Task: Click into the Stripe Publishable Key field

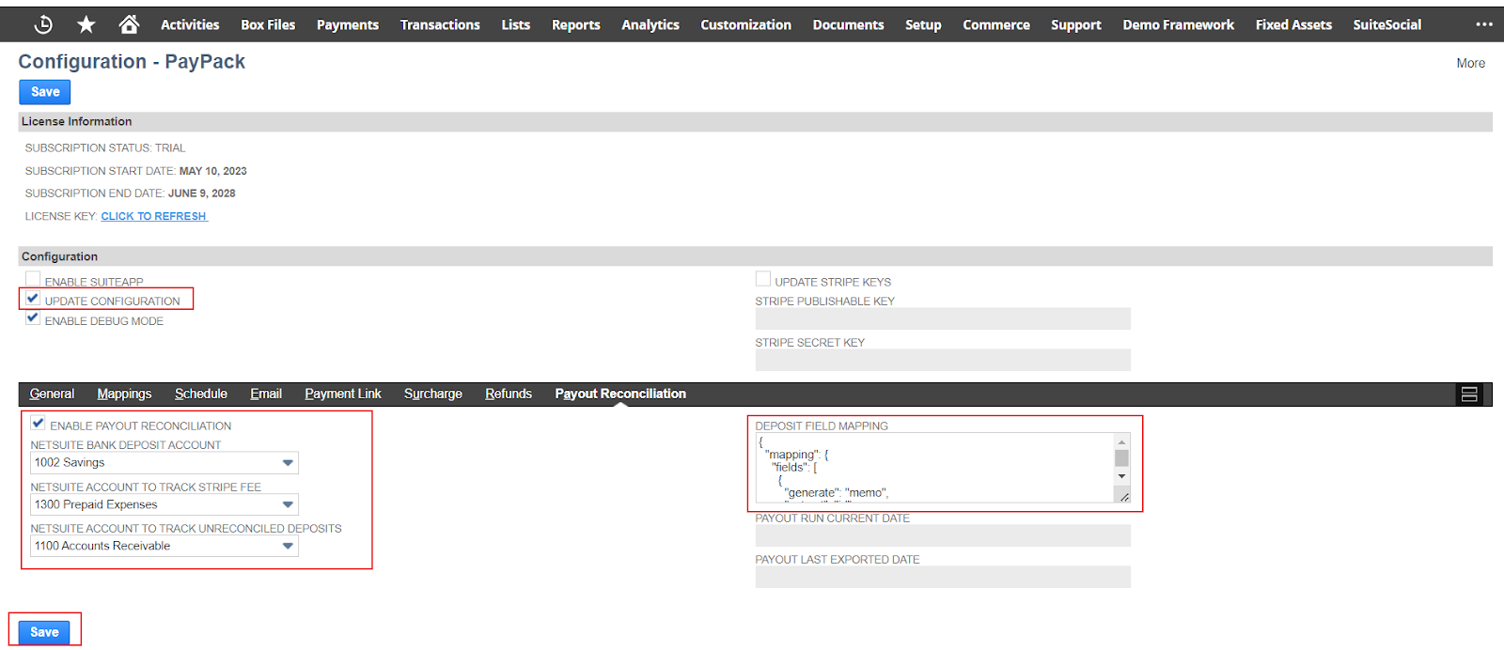Action: coord(943,319)
